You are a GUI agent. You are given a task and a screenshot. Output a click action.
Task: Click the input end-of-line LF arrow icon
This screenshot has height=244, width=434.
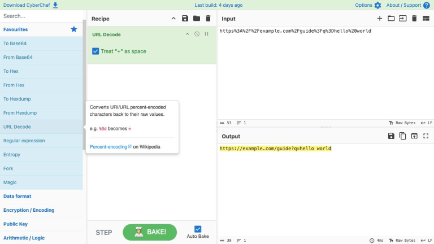pos(423,123)
